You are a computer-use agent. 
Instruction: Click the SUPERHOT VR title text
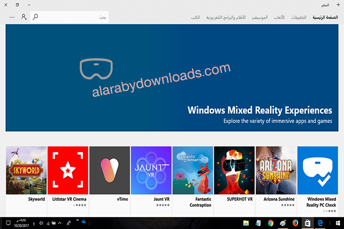pos(240,199)
